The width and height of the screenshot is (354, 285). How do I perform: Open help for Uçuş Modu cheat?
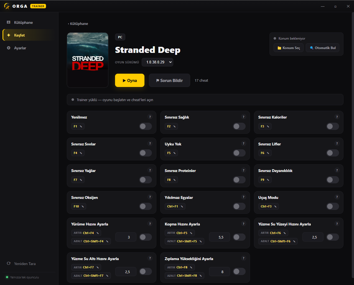coord(337,197)
